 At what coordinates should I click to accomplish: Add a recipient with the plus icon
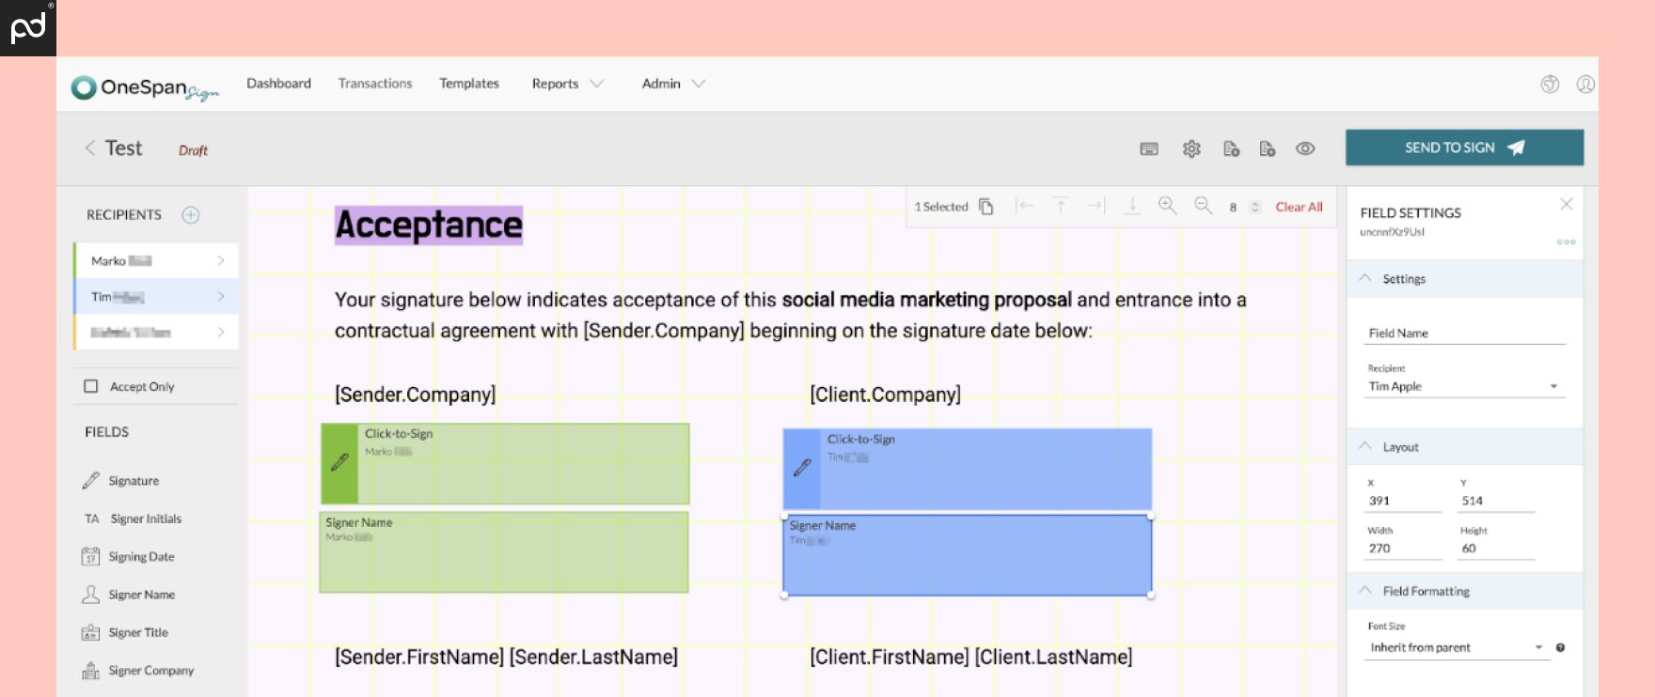[191, 215]
